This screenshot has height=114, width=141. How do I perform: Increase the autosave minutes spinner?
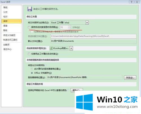(x=69, y=26)
